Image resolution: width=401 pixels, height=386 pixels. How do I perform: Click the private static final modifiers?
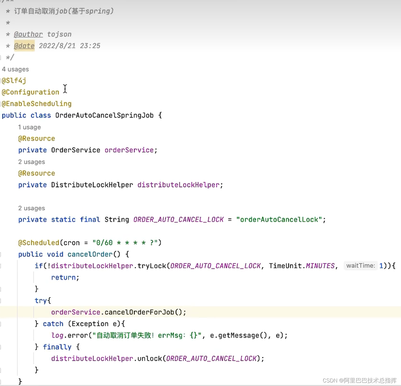59,220
